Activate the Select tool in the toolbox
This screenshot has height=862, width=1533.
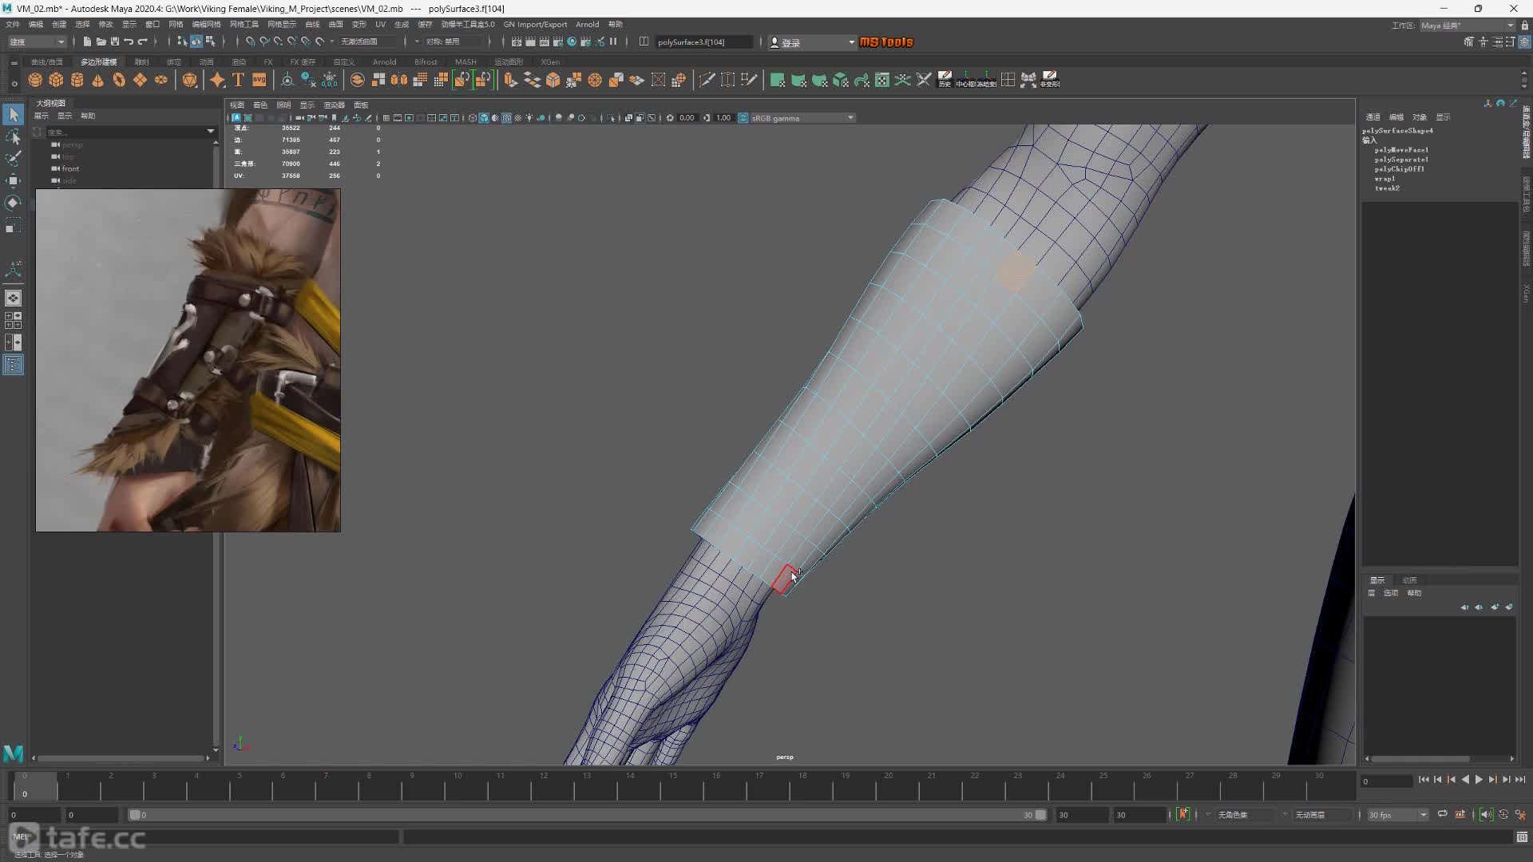[x=13, y=115]
